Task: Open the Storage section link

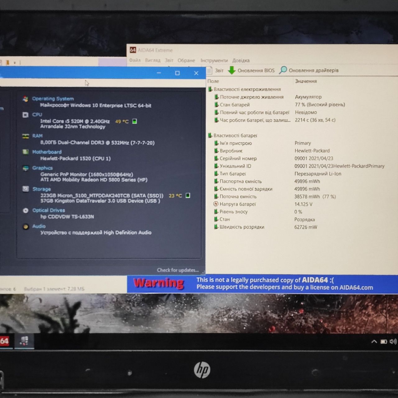Action: [41, 189]
